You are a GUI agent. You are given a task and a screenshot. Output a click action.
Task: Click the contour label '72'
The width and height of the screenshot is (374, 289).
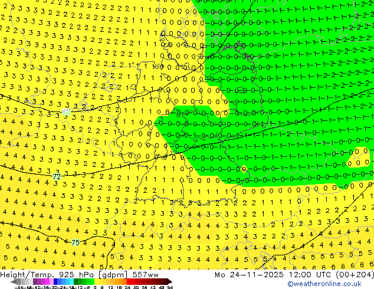click(x=57, y=176)
